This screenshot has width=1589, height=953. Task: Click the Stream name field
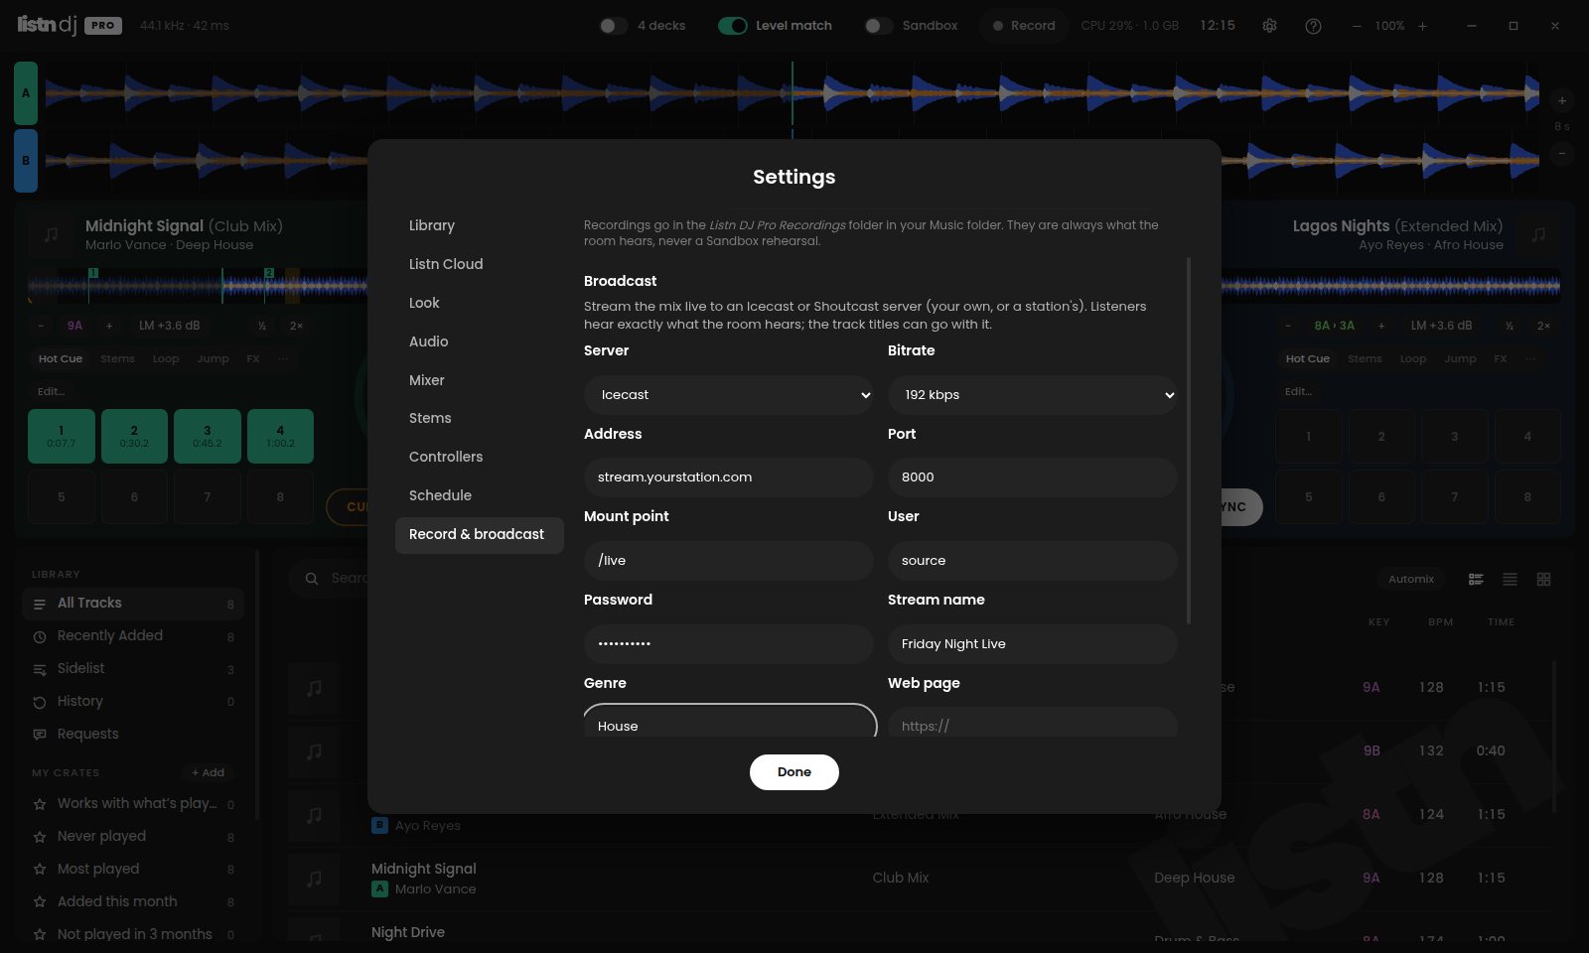1033,644
